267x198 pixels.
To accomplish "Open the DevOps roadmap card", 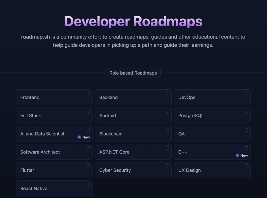I will pos(212,97).
